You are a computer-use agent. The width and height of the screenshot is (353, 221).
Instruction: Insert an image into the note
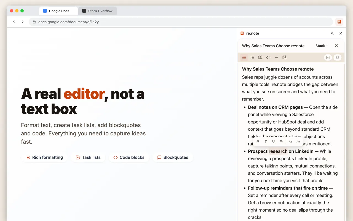coord(284,57)
